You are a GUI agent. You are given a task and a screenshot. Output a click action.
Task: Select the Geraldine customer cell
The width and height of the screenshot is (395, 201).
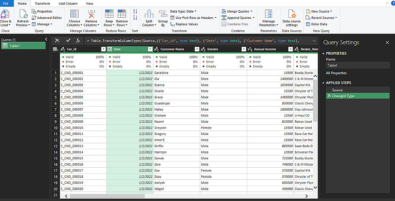(177, 73)
